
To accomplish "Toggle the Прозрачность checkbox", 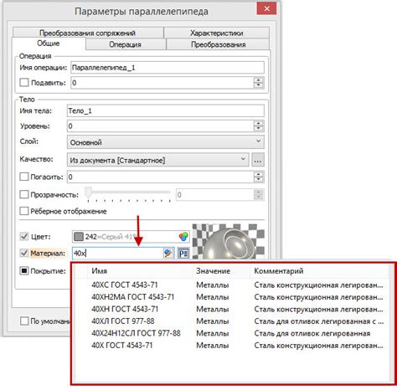I will [24, 194].
